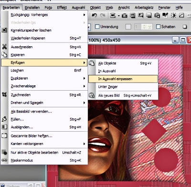Open the Auswahl menu

78,8
